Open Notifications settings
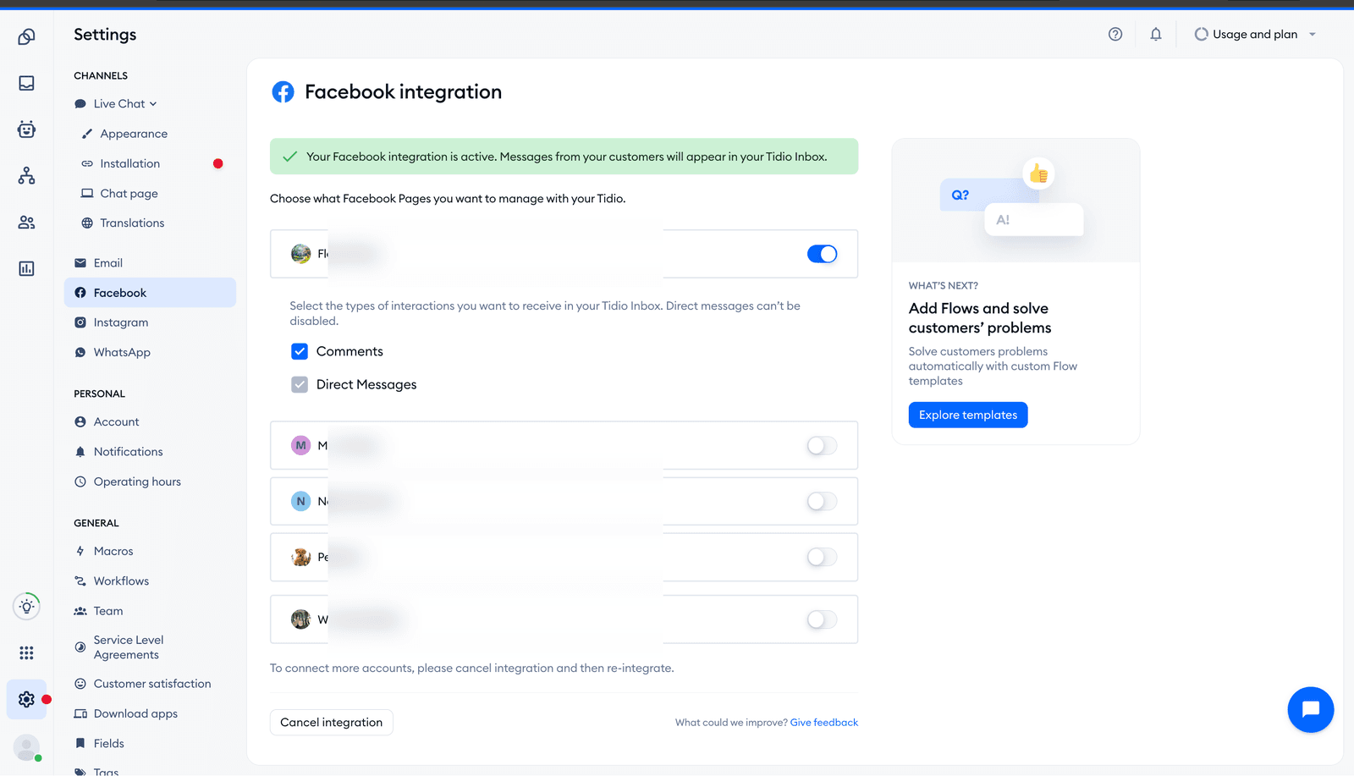Viewport: 1354px width, 776px height. point(128,452)
